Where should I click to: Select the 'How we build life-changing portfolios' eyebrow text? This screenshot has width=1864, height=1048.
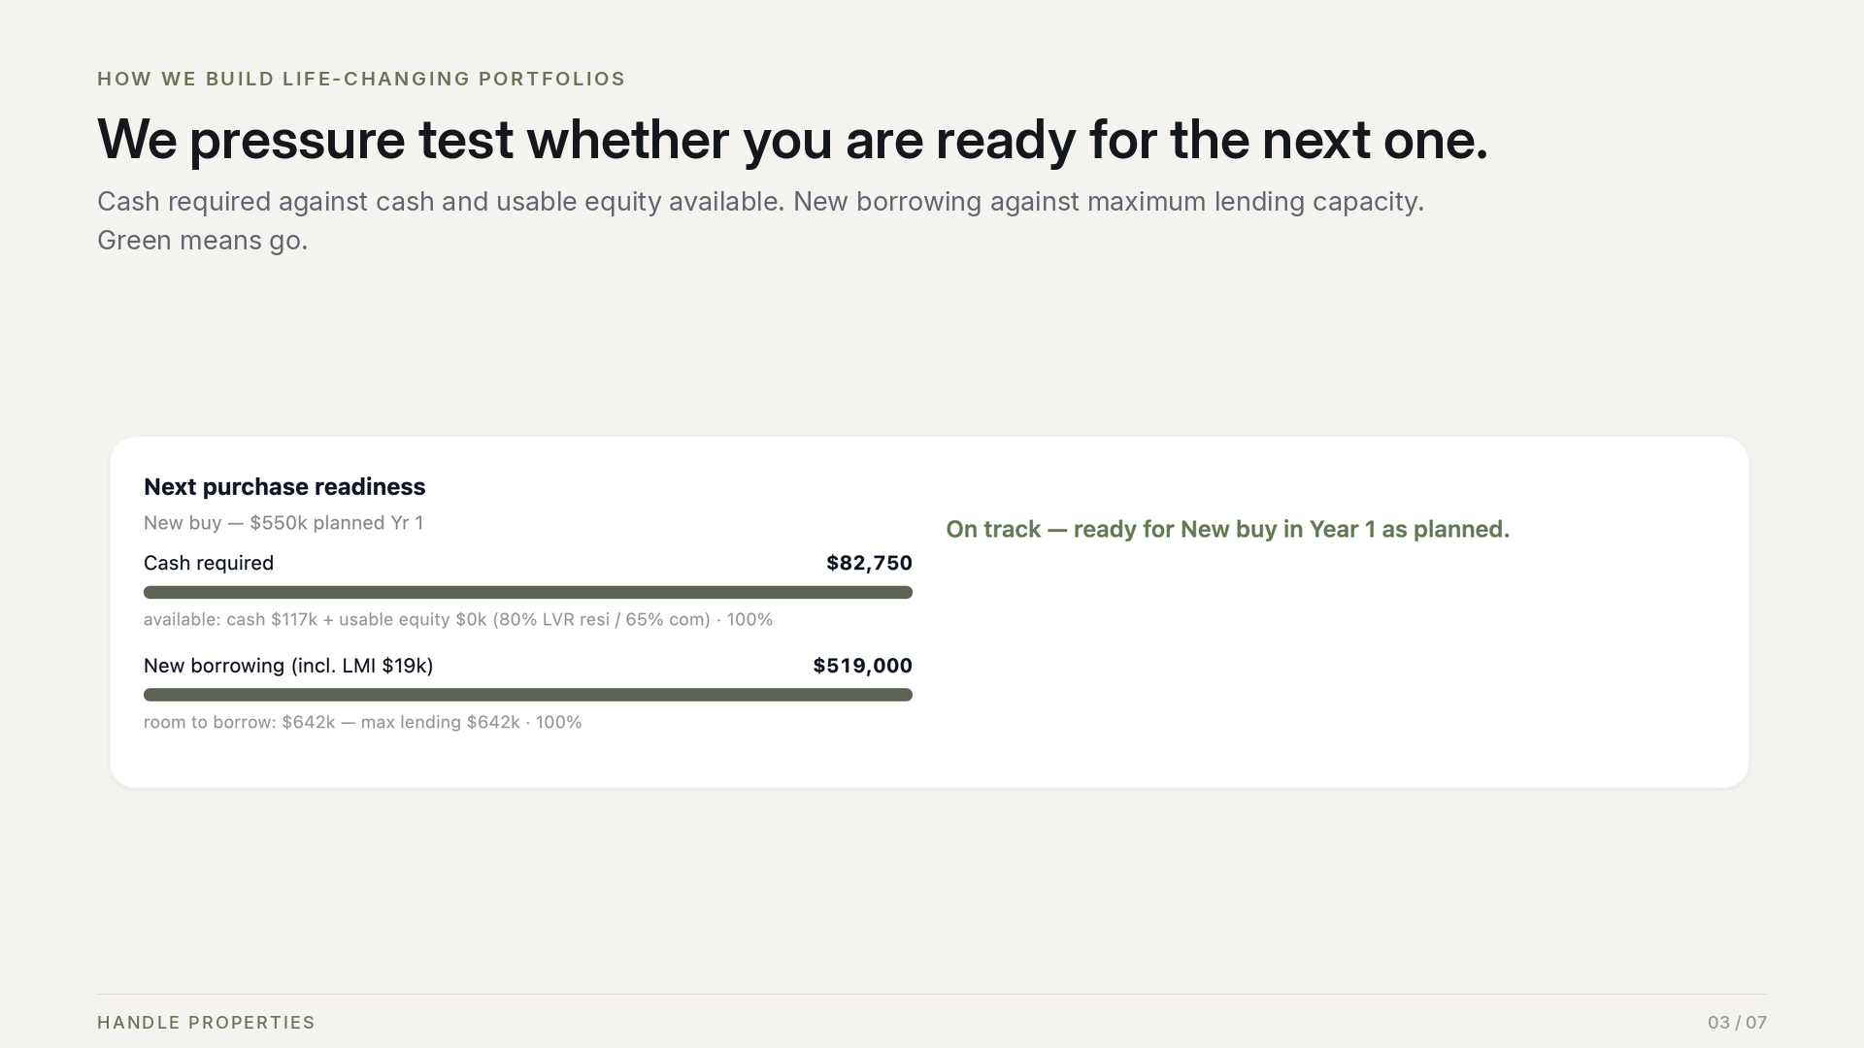[361, 79]
